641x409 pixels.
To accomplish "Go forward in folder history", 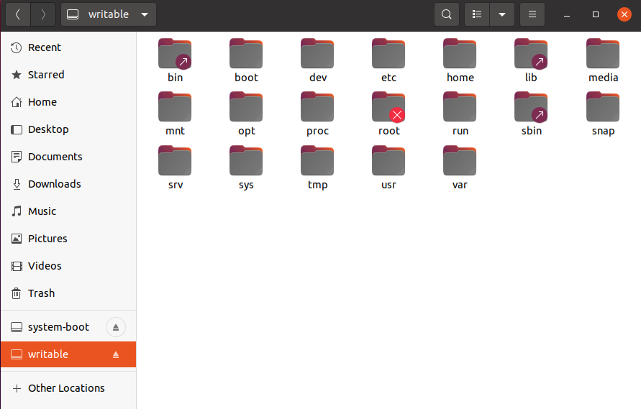I will (x=43, y=14).
